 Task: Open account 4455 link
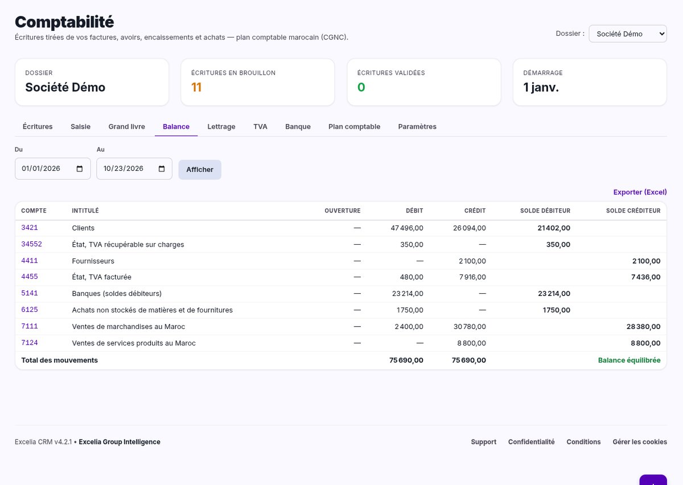pyautogui.click(x=30, y=277)
